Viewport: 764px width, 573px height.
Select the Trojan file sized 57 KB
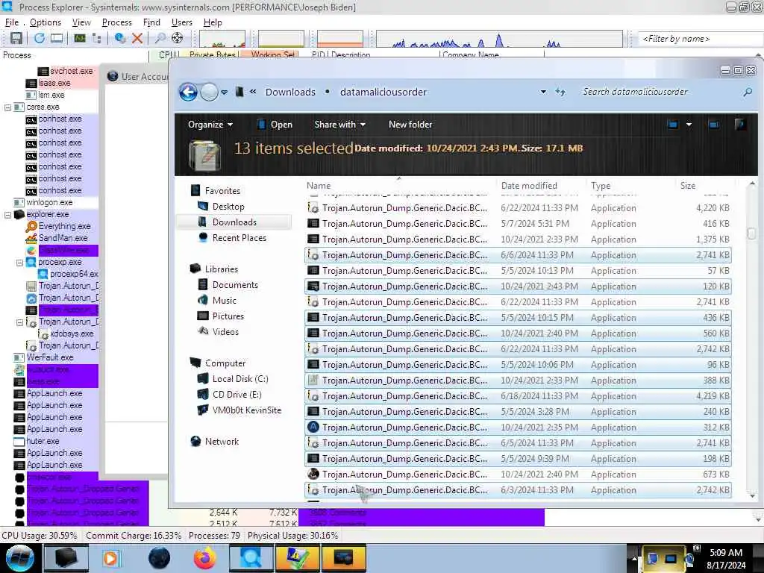(518, 271)
